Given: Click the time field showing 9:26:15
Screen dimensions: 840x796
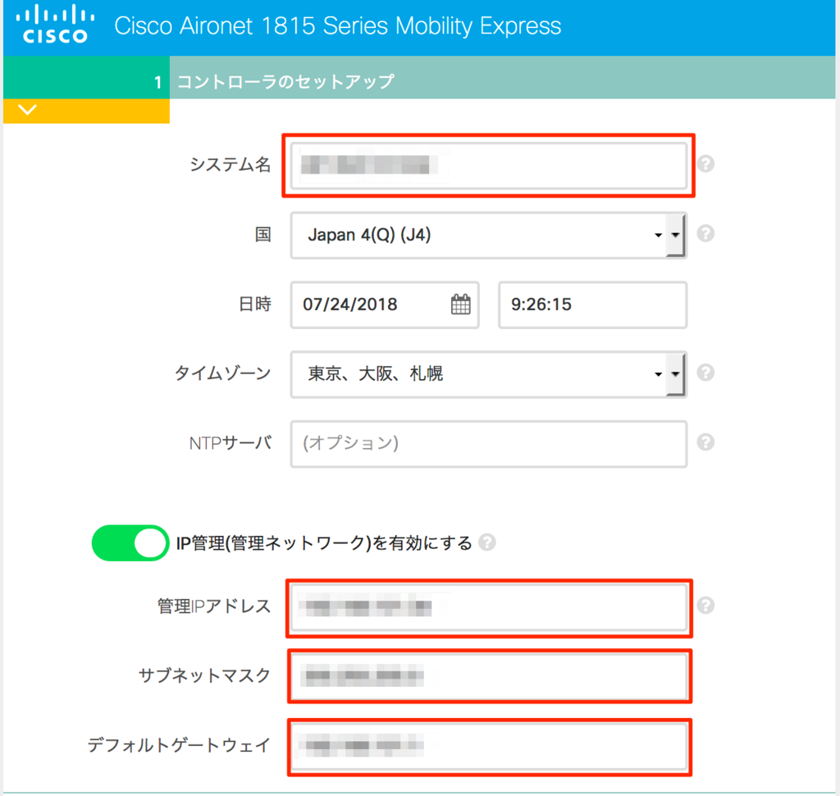Looking at the screenshot, I should pyautogui.click(x=592, y=304).
